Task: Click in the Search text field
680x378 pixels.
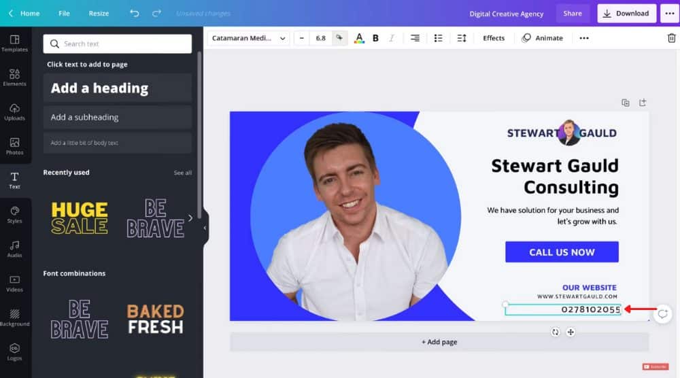Action: coord(118,44)
